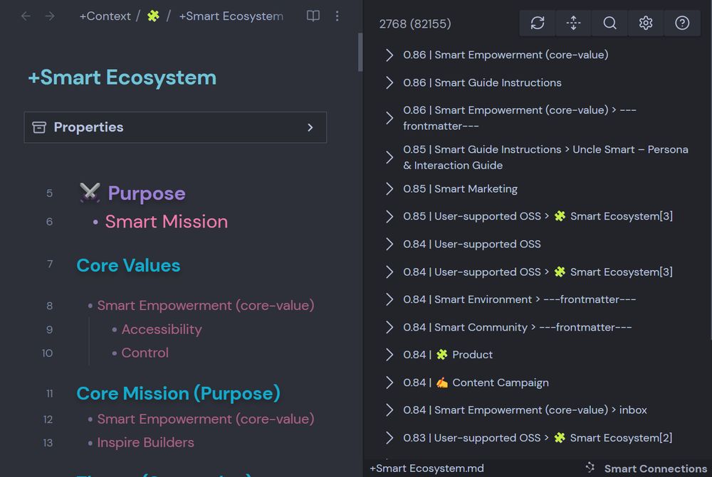712x477 pixels.
Task: Go forward with the right arrow
Action: point(50,16)
